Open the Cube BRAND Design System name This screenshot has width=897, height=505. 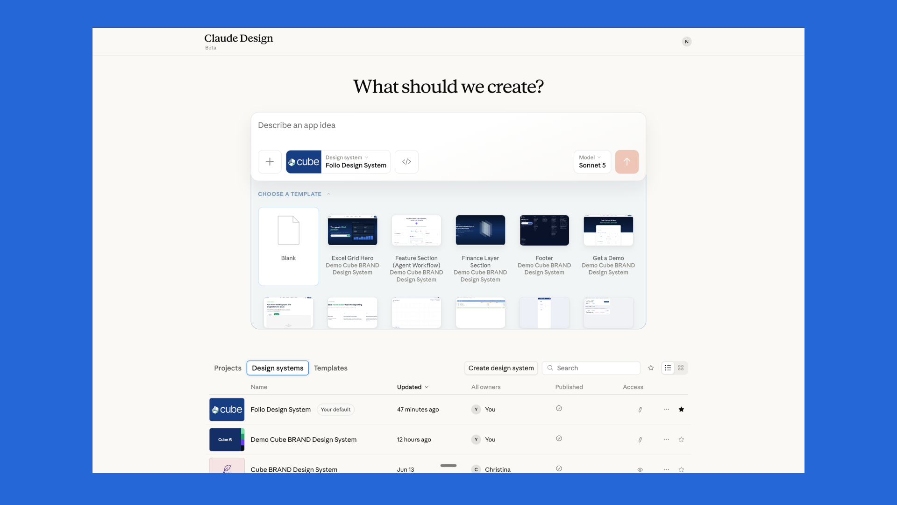[x=294, y=469]
